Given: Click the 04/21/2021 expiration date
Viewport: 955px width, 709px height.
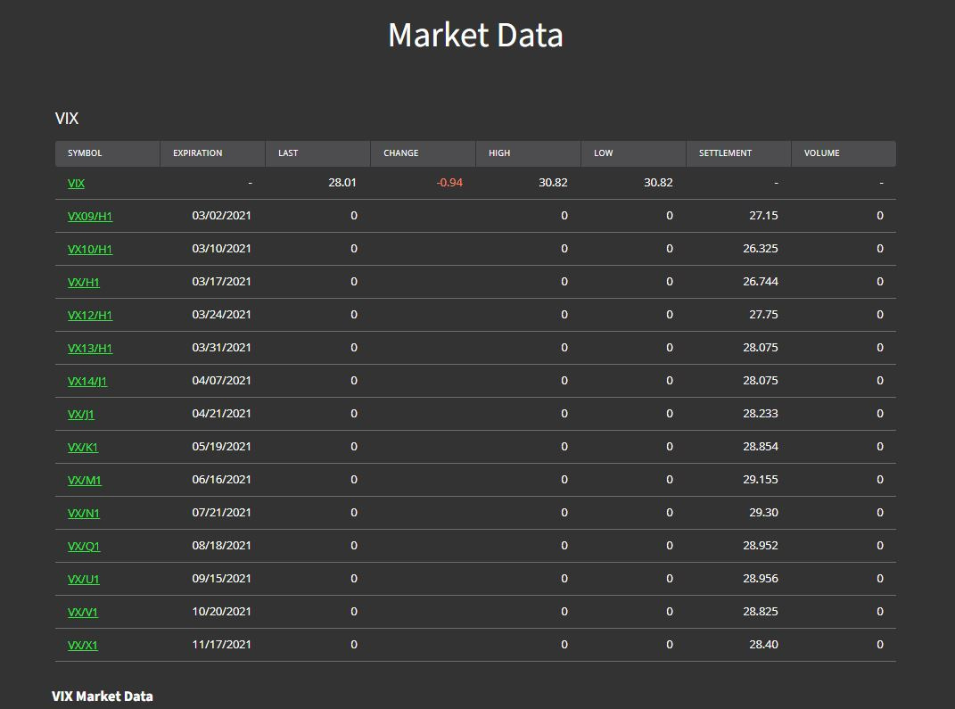Looking at the screenshot, I should click(222, 413).
